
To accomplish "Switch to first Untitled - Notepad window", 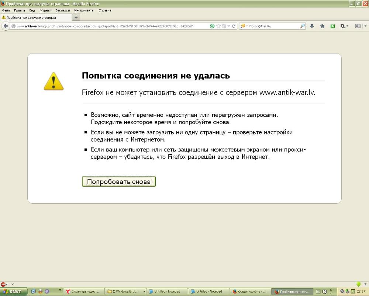I will click(167, 292).
